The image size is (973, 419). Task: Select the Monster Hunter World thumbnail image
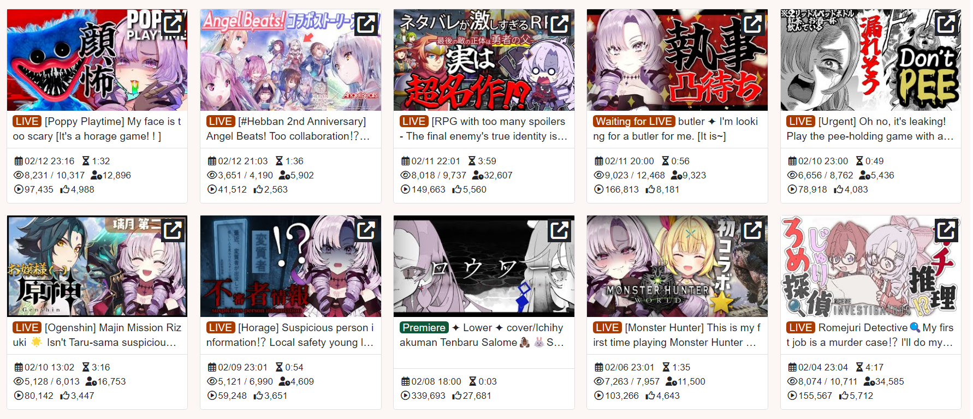click(677, 266)
